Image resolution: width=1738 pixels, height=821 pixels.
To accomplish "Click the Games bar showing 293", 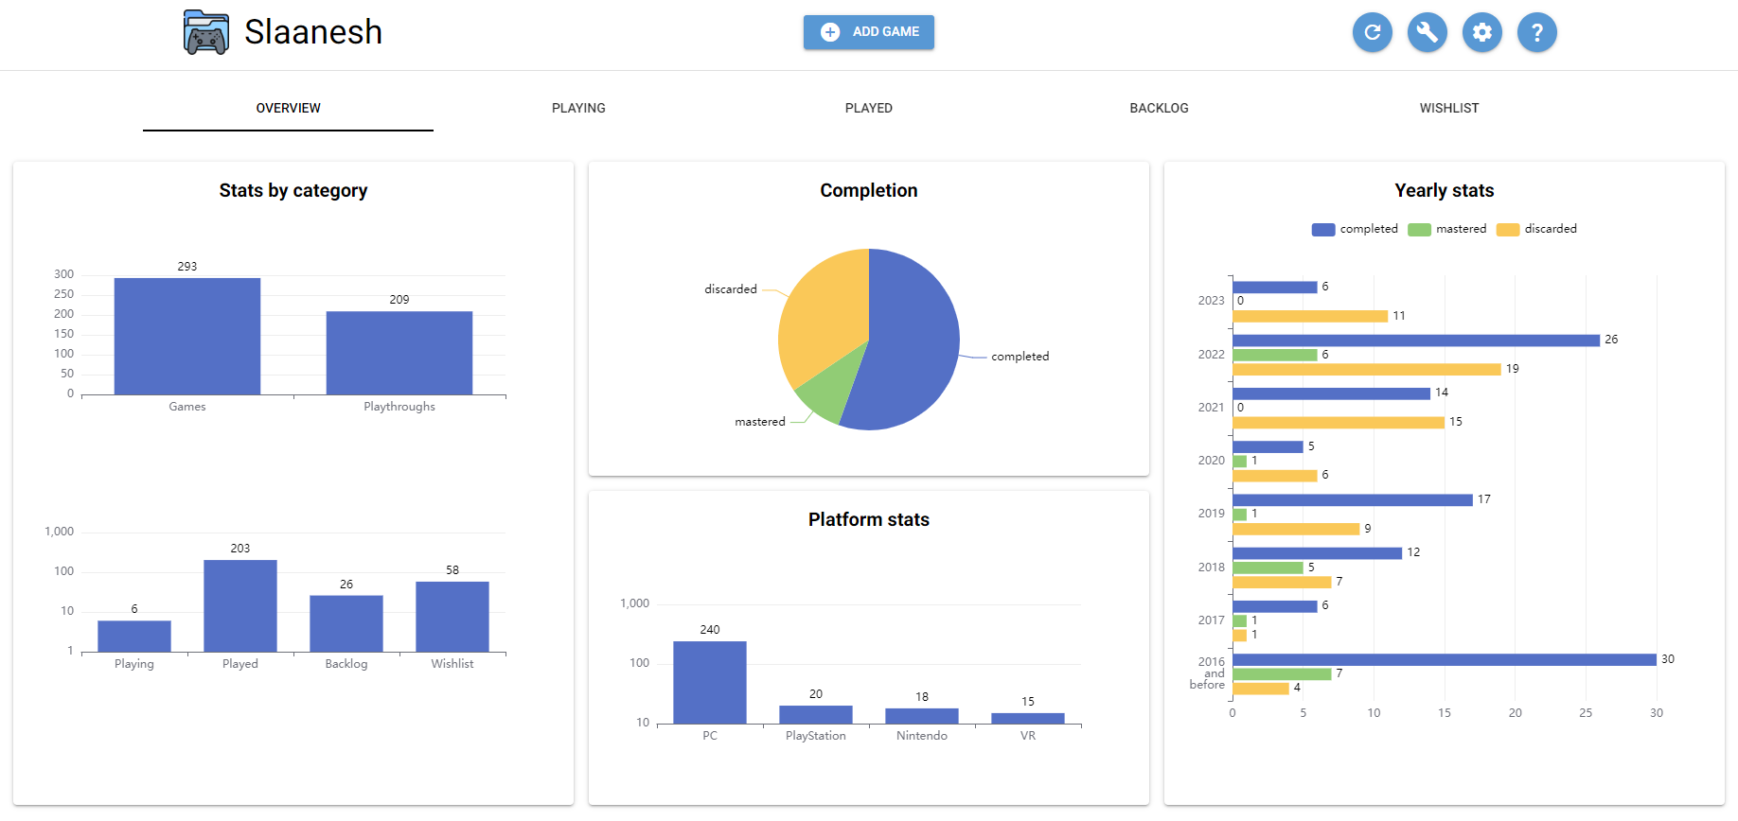I will point(187,336).
